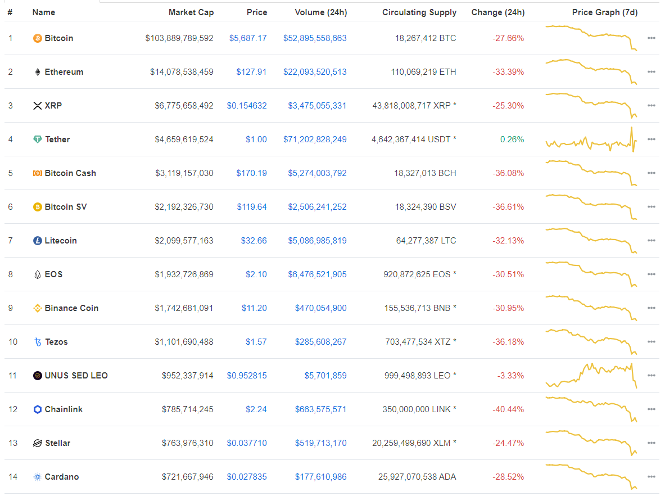Image resolution: width=665 pixels, height=496 pixels.
Task: Click the orange Bitcoin logo icon
Action: [x=38, y=38]
